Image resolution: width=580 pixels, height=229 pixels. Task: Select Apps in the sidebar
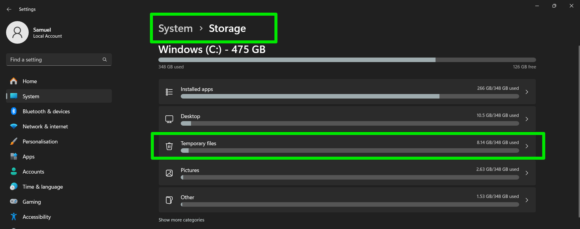tap(28, 157)
